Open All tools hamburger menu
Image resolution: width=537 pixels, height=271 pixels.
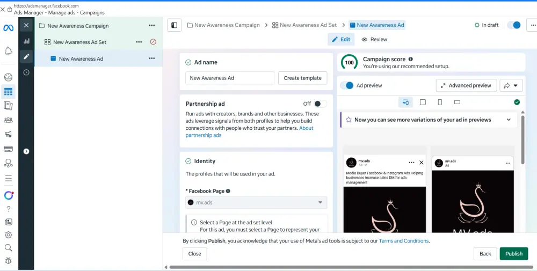click(x=8, y=178)
